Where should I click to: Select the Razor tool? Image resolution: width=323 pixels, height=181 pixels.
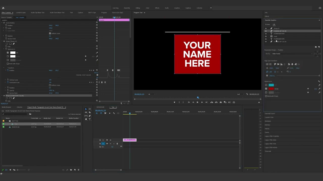(x=90, y=112)
